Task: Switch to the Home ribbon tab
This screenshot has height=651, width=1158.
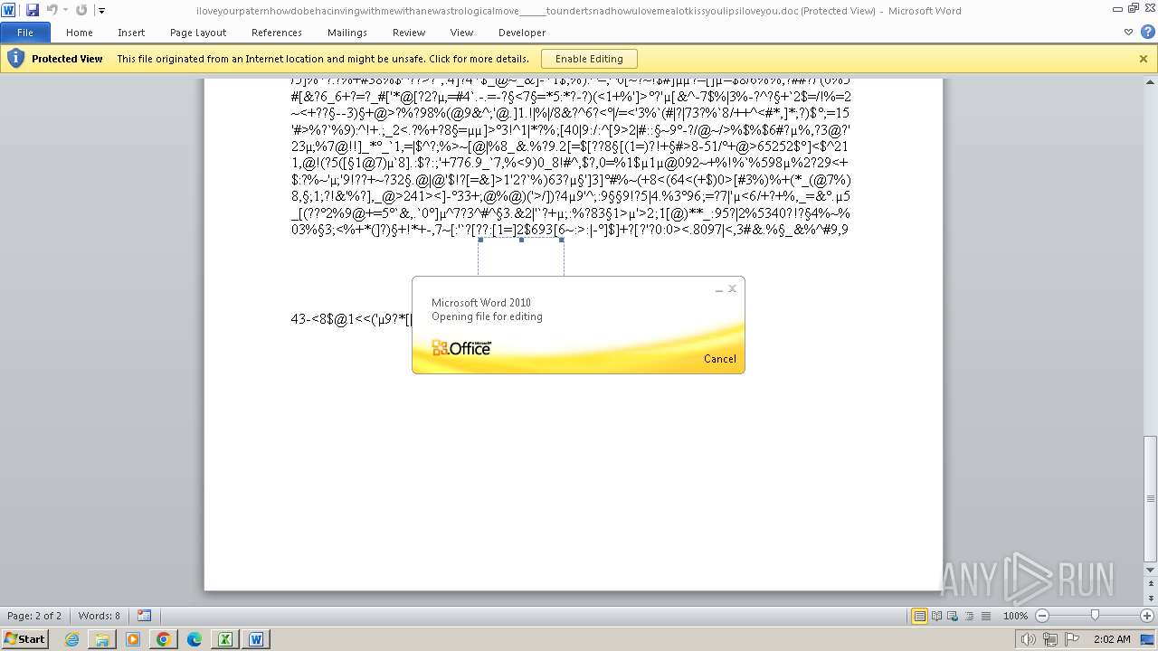Action: click(x=80, y=33)
